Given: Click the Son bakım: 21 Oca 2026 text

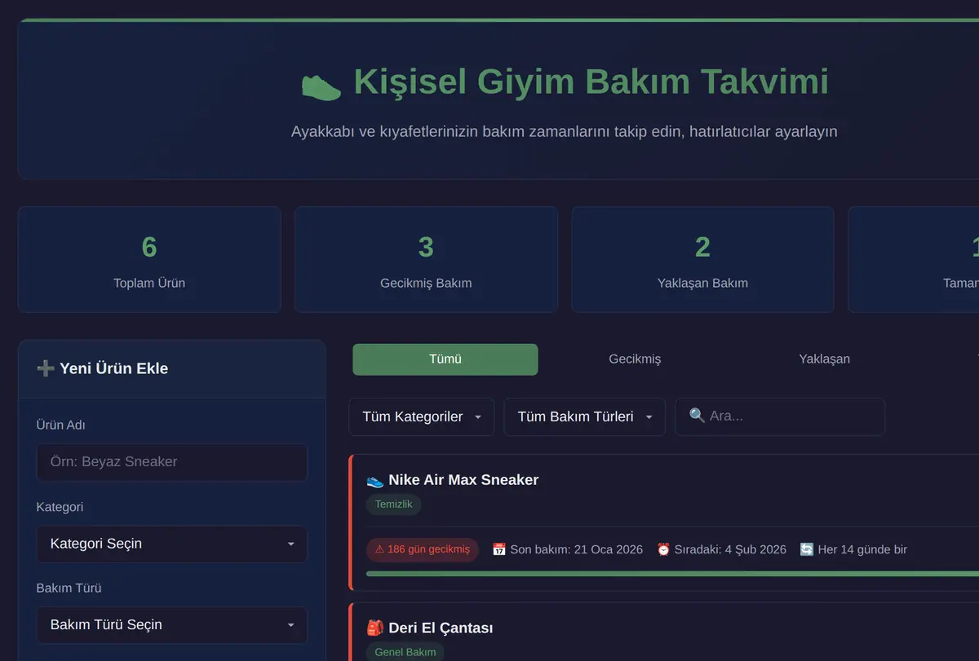Looking at the screenshot, I should pos(576,549).
